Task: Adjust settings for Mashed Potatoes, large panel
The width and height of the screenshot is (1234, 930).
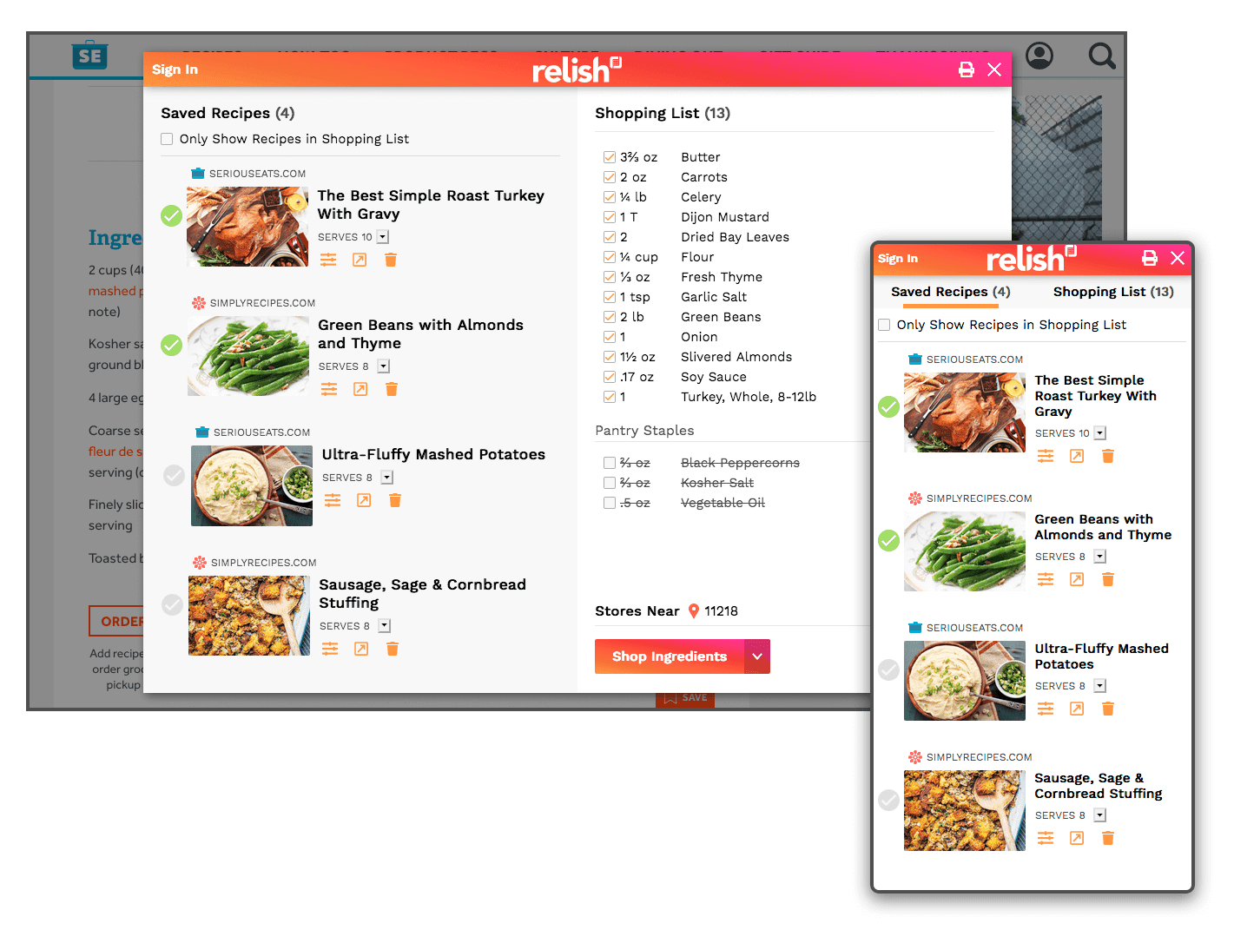Action: point(333,500)
